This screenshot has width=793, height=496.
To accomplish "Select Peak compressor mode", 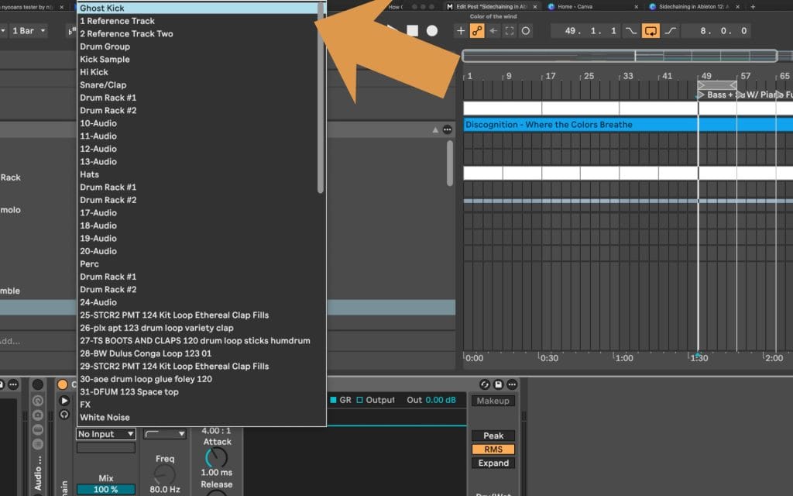I will coord(493,436).
